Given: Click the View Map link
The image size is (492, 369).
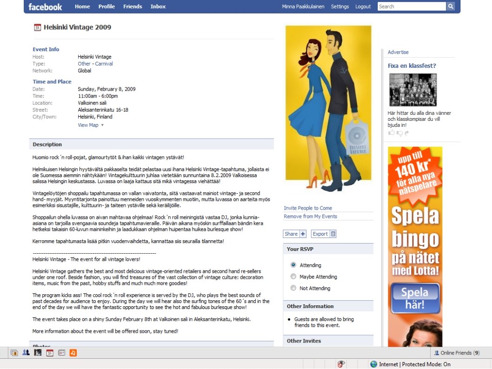Looking at the screenshot, I should point(88,125).
